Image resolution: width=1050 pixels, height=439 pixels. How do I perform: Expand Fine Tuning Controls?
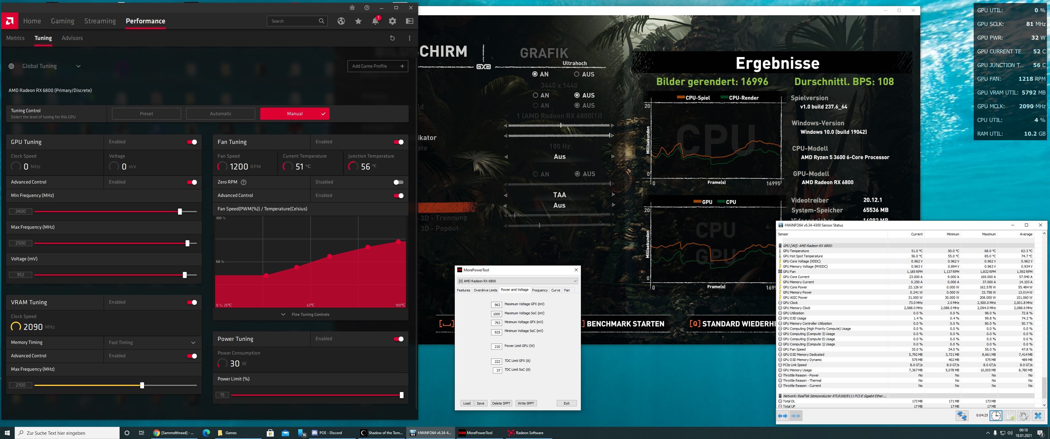click(x=306, y=314)
